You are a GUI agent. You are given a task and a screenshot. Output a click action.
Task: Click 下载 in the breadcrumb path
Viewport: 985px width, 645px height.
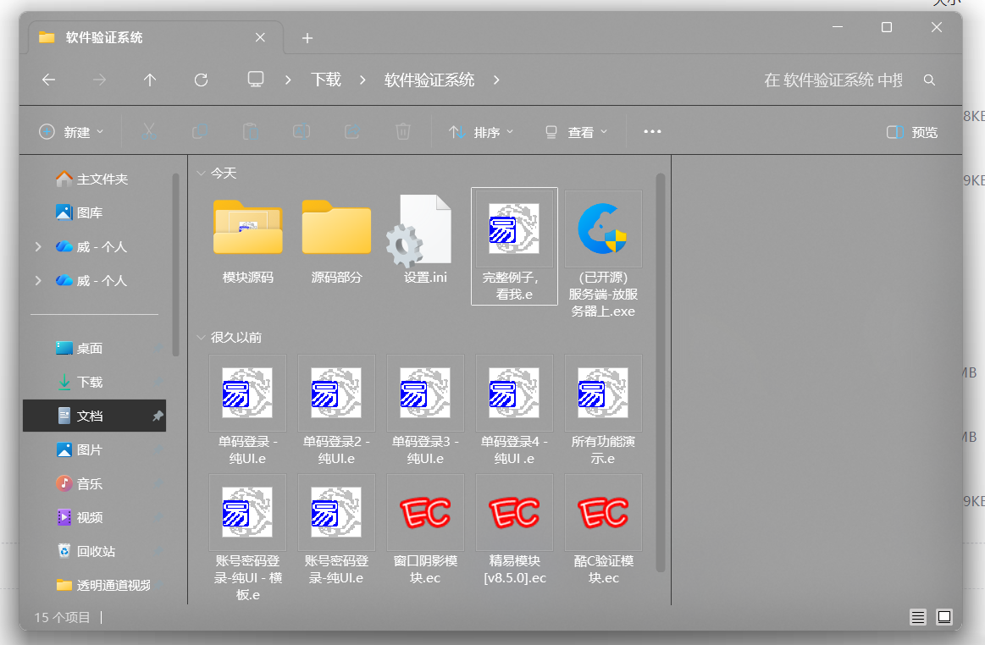pyautogui.click(x=326, y=80)
